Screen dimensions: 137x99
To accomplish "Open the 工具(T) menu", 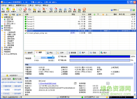I will pos(31,5).
